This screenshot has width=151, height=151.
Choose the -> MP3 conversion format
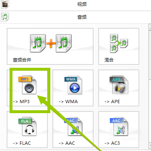pyautogui.click(x=27, y=88)
